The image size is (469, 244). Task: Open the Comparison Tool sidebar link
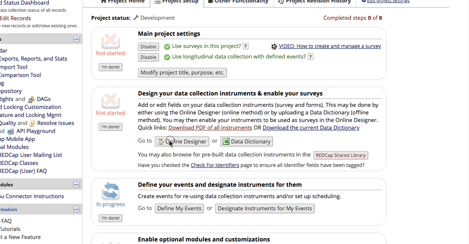pos(20,75)
